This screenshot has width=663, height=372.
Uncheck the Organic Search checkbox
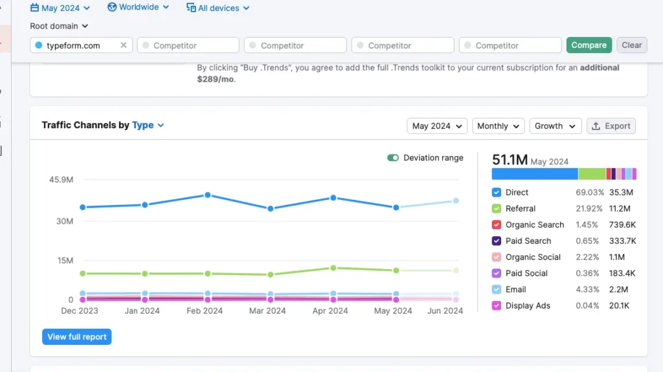point(497,225)
